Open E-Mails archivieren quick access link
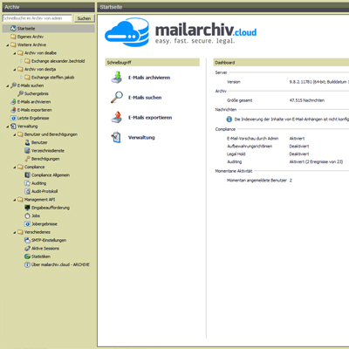Viewport: 349px width, 349px height. [149, 78]
